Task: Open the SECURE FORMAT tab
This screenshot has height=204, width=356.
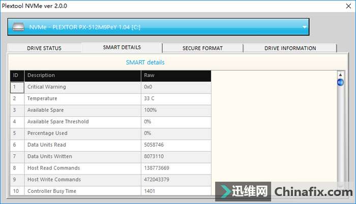Action: [x=202, y=48]
